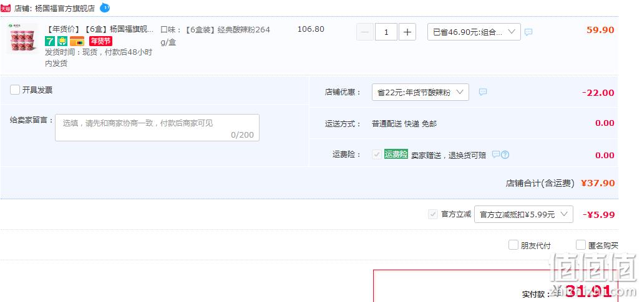Screen dimensions: 642x302
Task: Click the -22.00 store discount amount
Action: [598, 93]
